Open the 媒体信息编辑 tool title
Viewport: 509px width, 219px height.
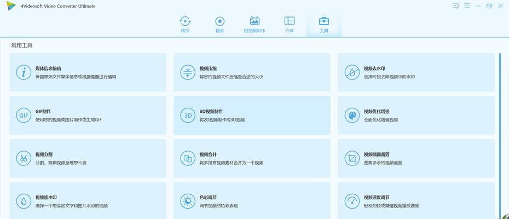pos(48,68)
